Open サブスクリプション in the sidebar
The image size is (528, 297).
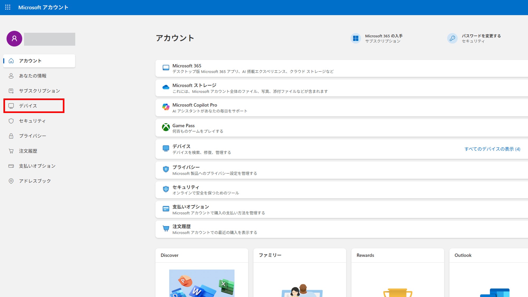pyautogui.click(x=39, y=91)
